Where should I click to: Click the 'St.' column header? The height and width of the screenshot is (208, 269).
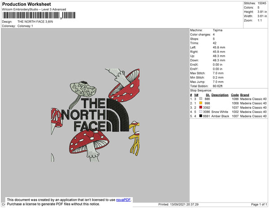208,95
